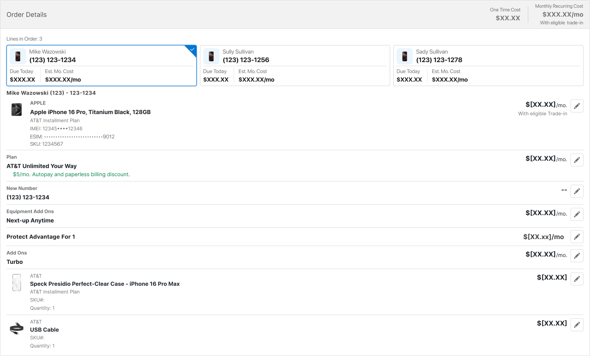The height and width of the screenshot is (356, 590).
Task: Select Sady Sullivan's line card
Action: [488, 66]
